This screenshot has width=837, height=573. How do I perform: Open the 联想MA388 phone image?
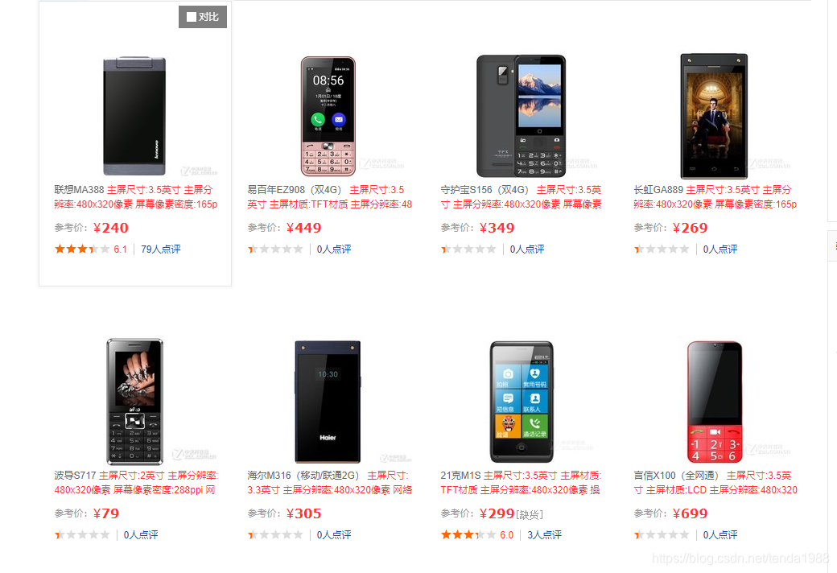tap(134, 116)
